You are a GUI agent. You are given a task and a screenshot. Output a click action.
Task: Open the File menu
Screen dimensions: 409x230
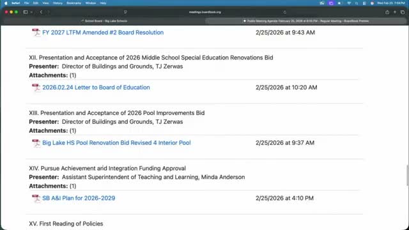click(x=26, y=3)
